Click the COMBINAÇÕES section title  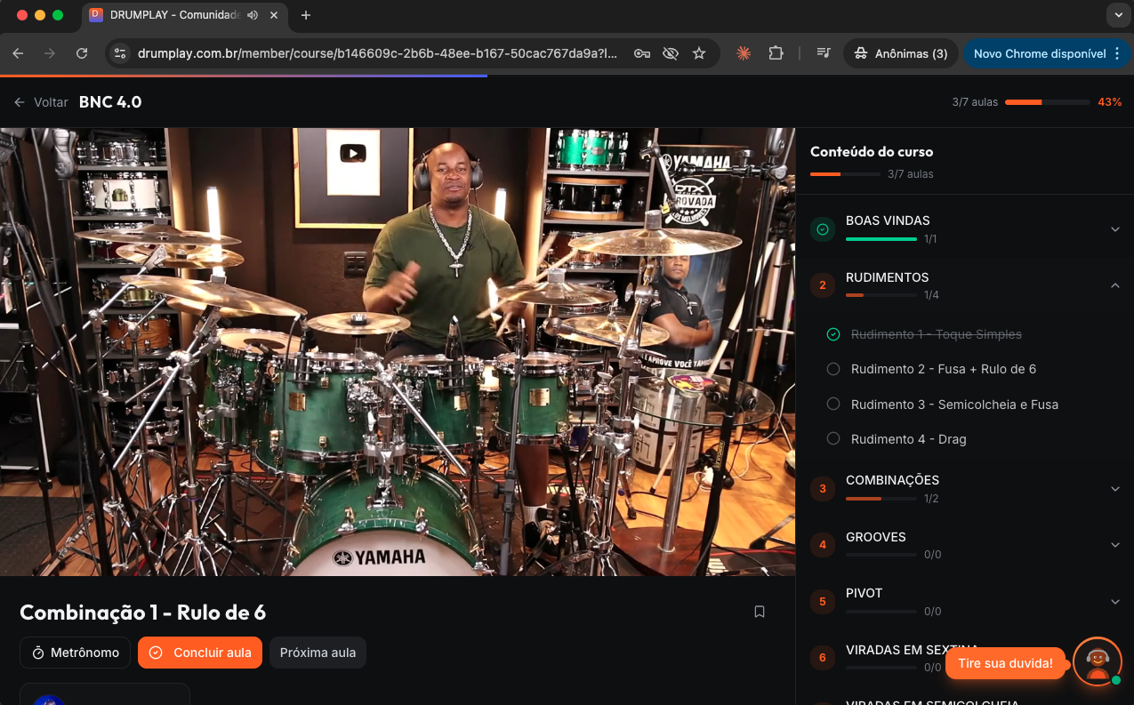pos(892,480)
